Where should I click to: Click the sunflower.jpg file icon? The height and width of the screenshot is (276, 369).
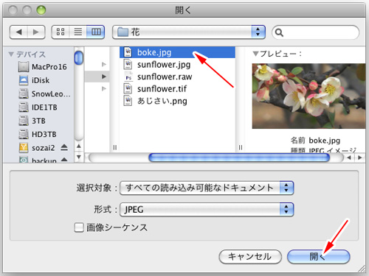(x=128, y=65)
